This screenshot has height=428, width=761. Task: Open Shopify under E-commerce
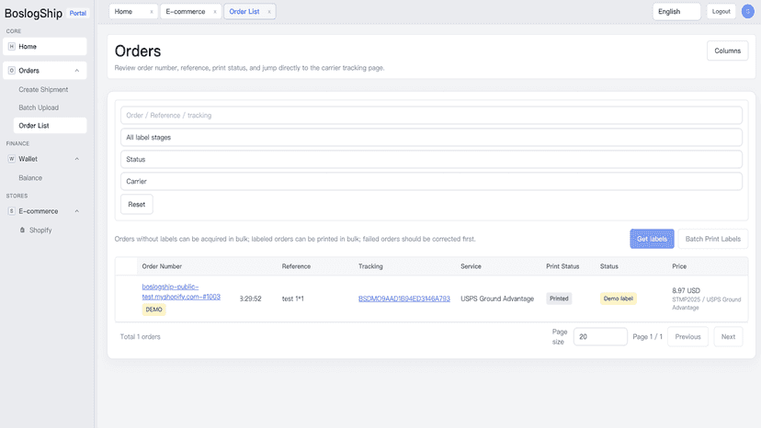[40, 230]
